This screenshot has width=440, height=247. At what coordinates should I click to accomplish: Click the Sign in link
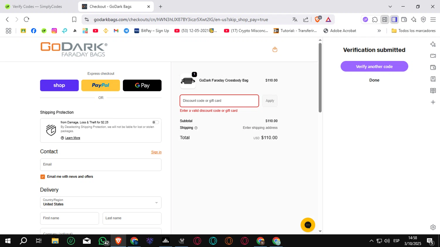coord(156,152)
